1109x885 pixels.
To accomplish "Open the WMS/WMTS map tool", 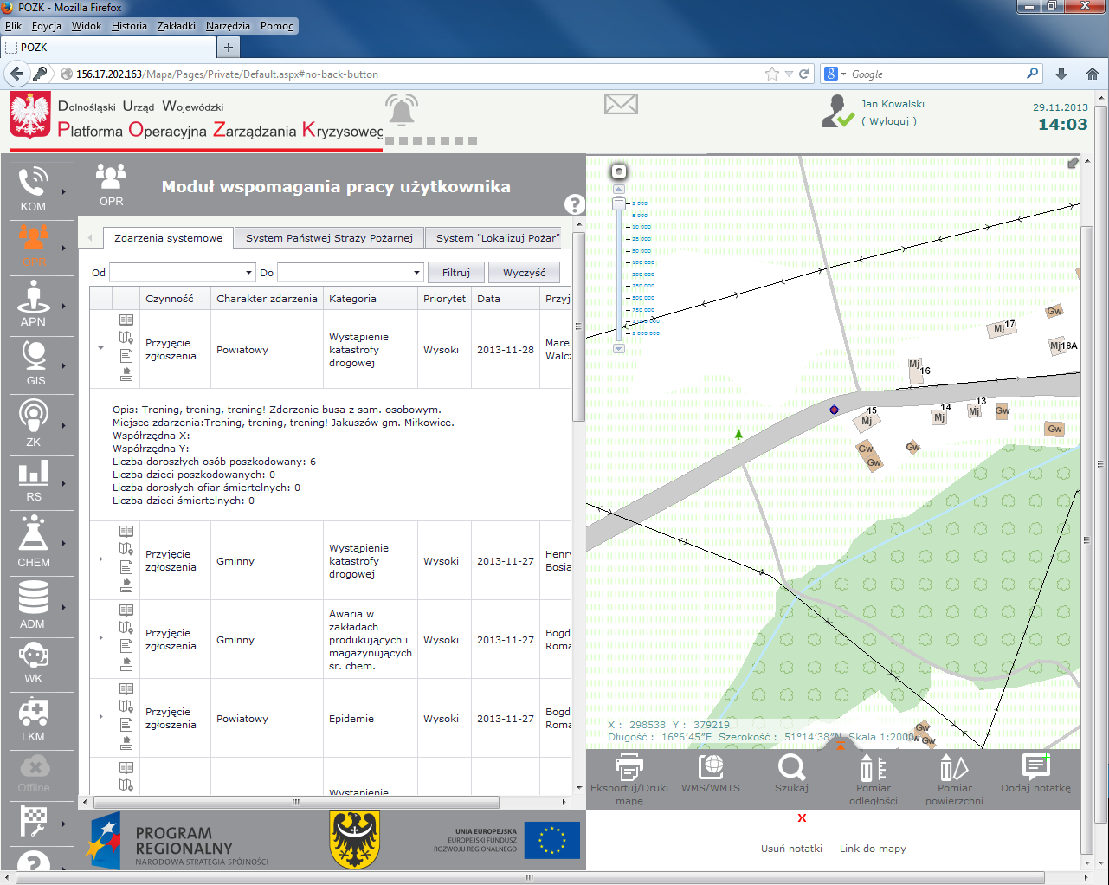I will point(711,773).
